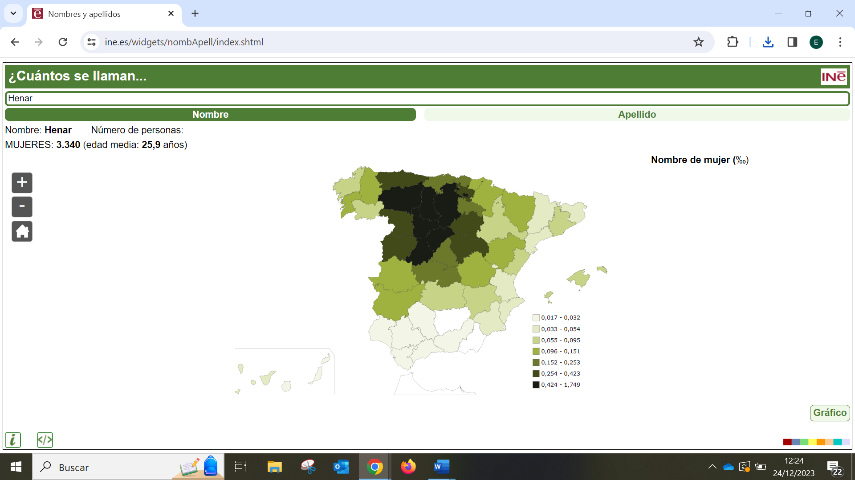Screen dimensions: 855x480
Task: Show hidden system tray icons
Action: tap(712, 467)
